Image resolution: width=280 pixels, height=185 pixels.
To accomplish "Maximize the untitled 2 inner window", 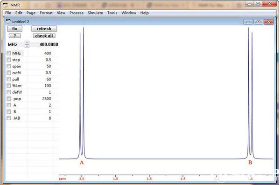I will [258, 22].
